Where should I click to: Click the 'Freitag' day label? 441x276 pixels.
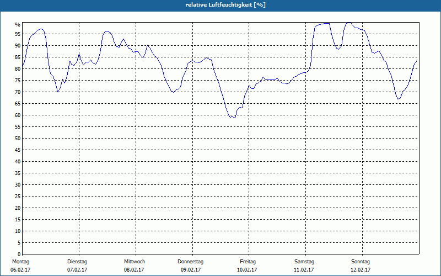[248, 262]
